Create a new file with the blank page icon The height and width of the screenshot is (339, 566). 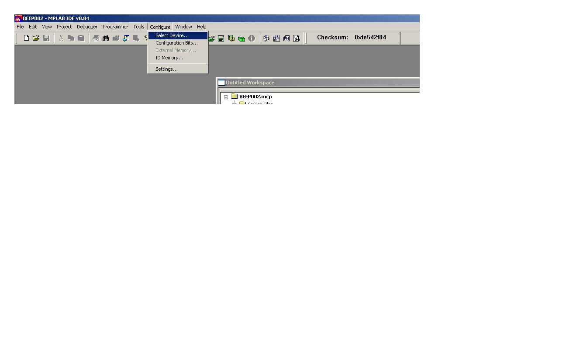tap(26, 38)
